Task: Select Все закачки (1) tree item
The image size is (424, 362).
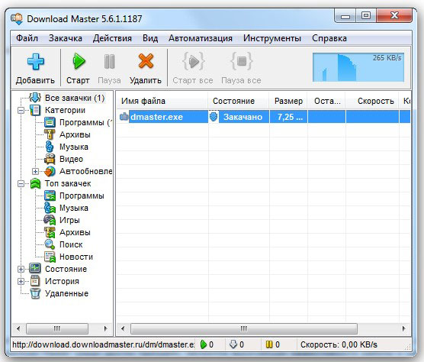Action: (x=75, y=98)
